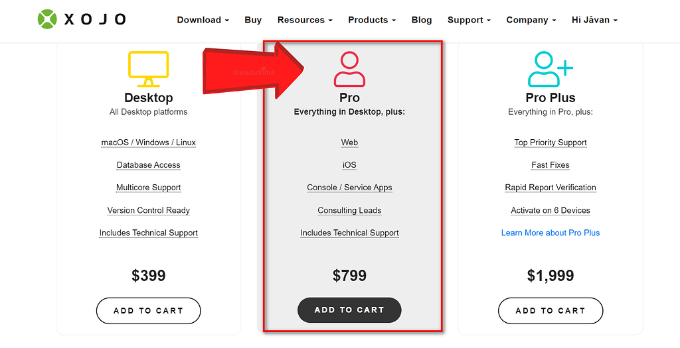The height and width of the screenshot is (348, 680).
Task: Click the yellow Desktop monitor icon
Action: click(148, 68)
